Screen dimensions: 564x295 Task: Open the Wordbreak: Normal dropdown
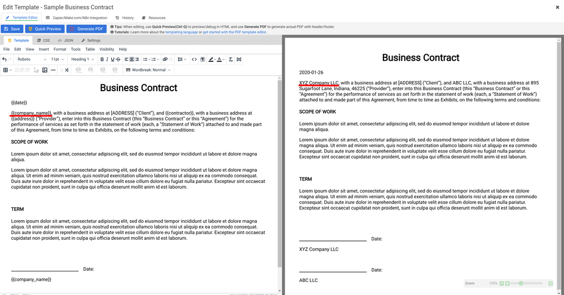[x=148, y=70]
